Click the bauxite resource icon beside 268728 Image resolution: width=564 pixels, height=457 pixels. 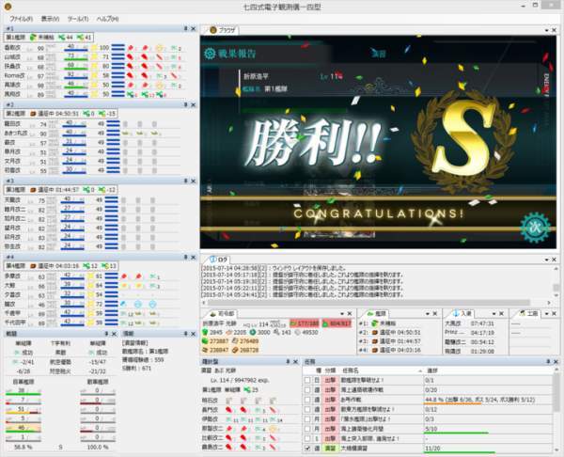(x=235, y=350)
